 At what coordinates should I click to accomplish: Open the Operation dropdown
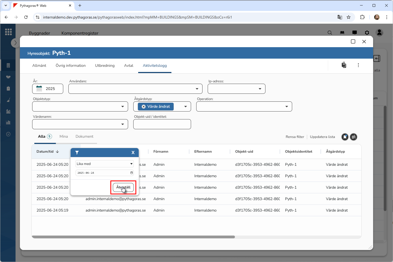pos(286,107)
